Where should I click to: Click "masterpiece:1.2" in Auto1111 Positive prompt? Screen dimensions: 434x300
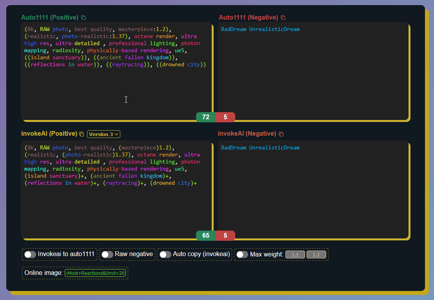142,29
